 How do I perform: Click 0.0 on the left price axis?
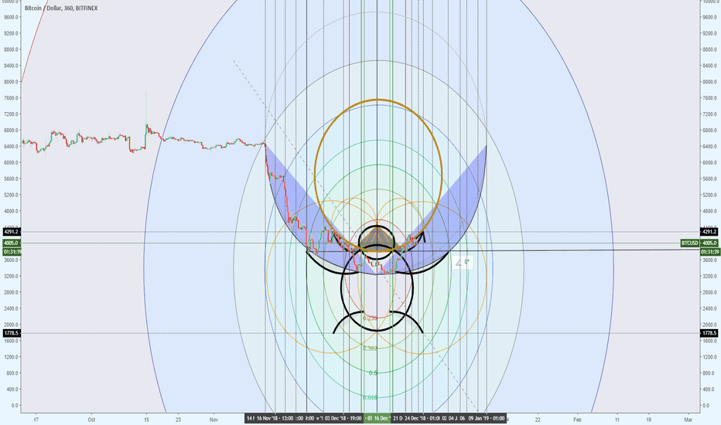coord(15,405)
